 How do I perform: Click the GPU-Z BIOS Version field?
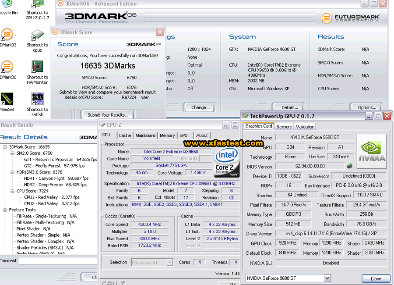pyautogui.click(x=310, y=166)
